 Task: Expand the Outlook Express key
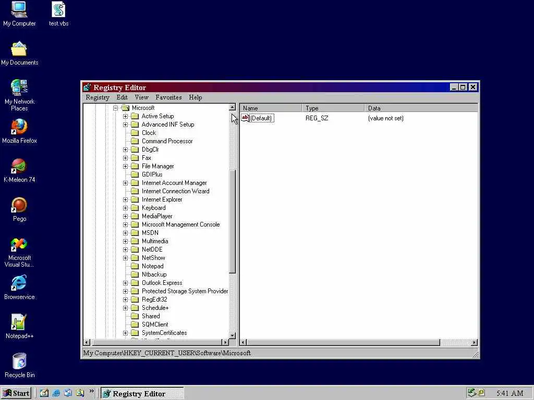125,283
